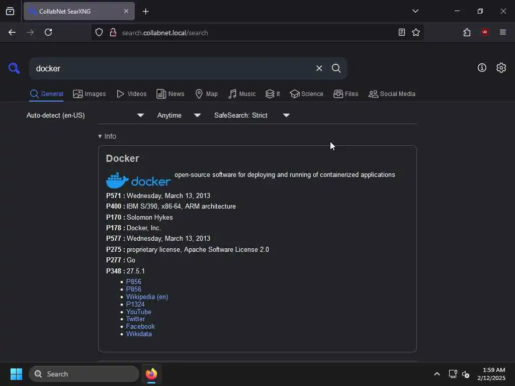Open the Twitter link
Screen dimensions: 515x386
point(135,319)
